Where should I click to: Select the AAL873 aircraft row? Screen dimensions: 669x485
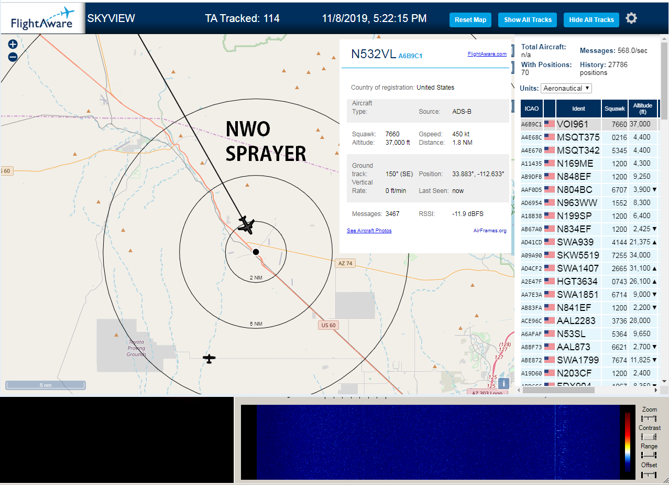tap(589, 347)
